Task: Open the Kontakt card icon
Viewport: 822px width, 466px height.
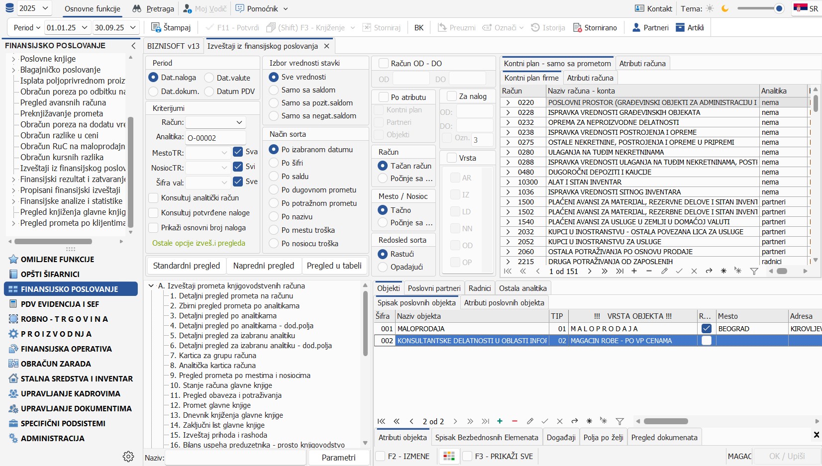Action: tap(639, 8)
